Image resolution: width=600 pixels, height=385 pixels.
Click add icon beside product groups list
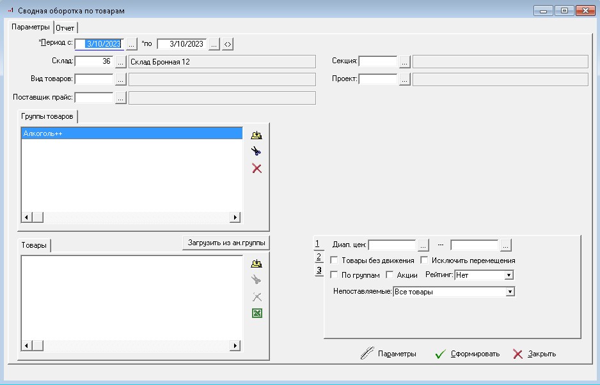(x=257, y=135)
